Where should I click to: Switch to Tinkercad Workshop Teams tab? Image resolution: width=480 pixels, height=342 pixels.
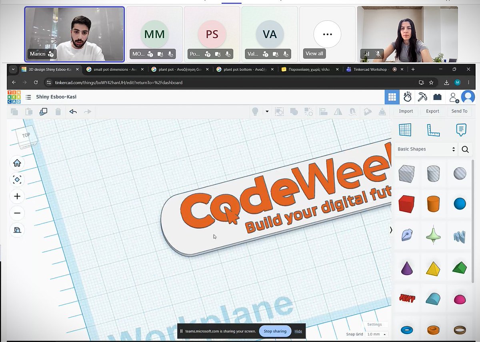(x=374, y=69)
